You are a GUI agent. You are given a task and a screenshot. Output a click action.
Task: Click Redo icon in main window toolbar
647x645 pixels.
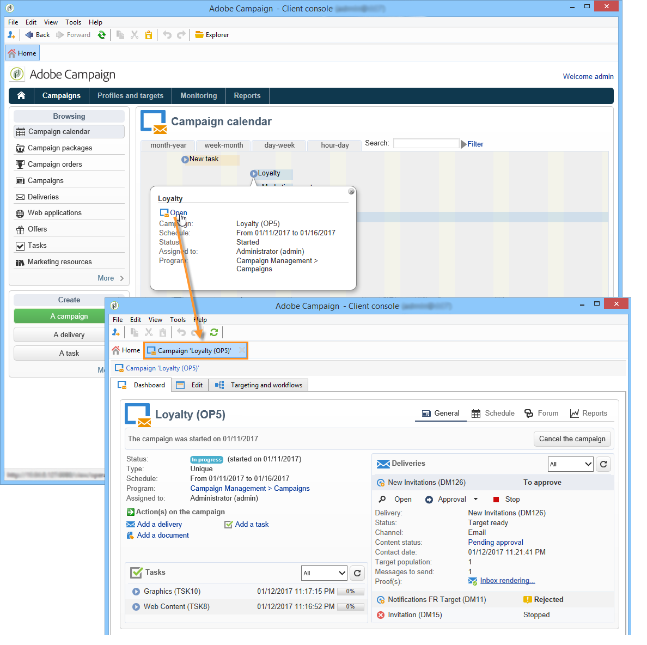(181, 35)
